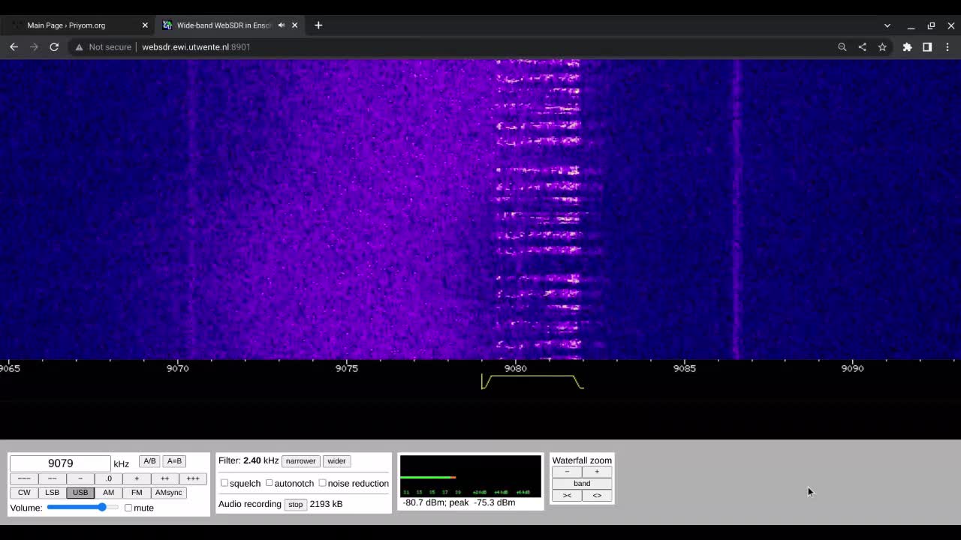The height and width of the screenshot is (540, 961).
Task: Expand the tab search dropdown arrow
Action: click(x=887, y=25)
